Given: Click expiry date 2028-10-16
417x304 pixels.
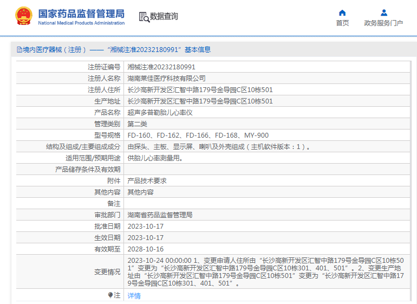Looking at the screenshot, I should pos(145,249).
